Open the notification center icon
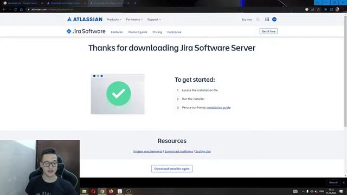This screenshot has height=195, width=347. (341, 191)
